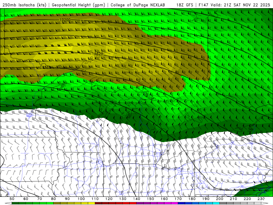The height and width of the screenshot is (205, 273).
Task: Click the "250mb Isotachs (kts)" title text
Action: point(24,5)
